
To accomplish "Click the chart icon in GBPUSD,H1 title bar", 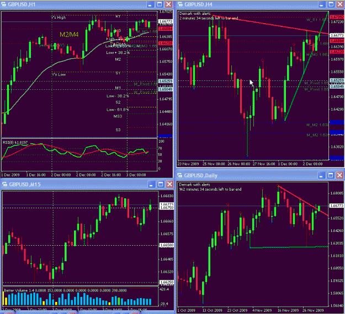I will [3, 4].
